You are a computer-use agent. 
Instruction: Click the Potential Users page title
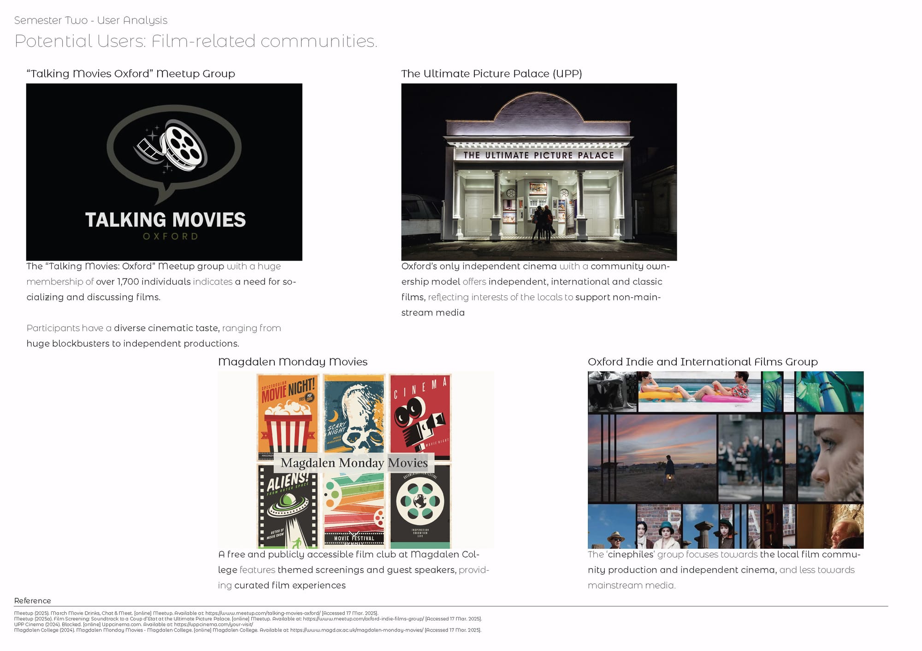[x=195, y=41]
